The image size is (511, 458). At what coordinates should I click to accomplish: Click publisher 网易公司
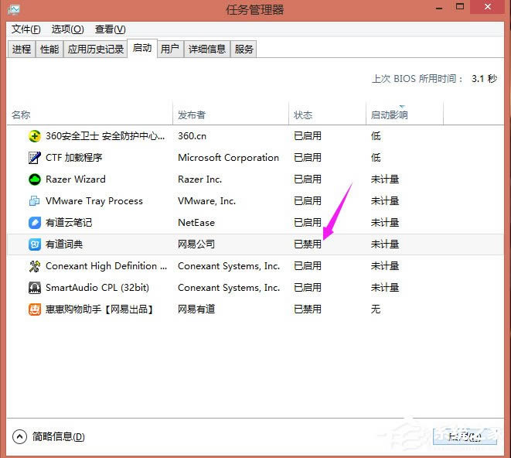pyautogui.click(x=196, y=244)
